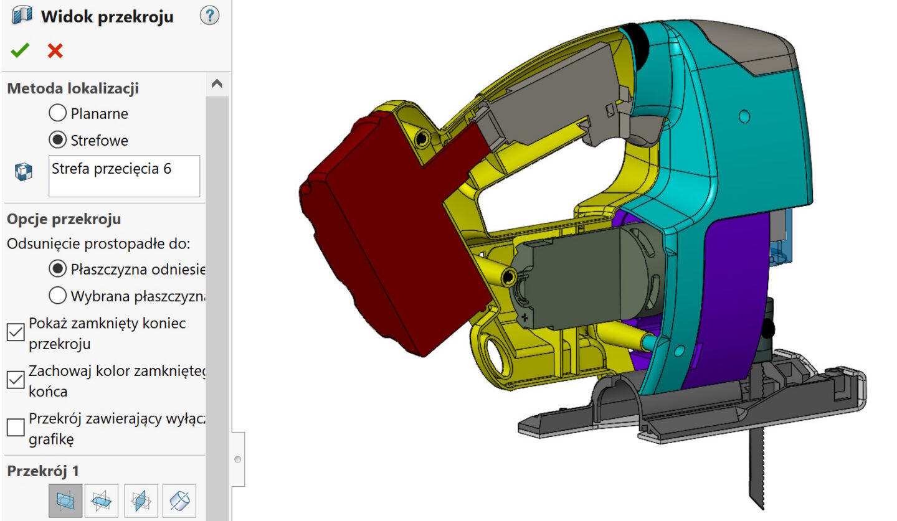Image resolution: width=897 pixels, height=521 pixels.
Task: Select Wybrana płaszczyzna radio option
Action: 57,296
